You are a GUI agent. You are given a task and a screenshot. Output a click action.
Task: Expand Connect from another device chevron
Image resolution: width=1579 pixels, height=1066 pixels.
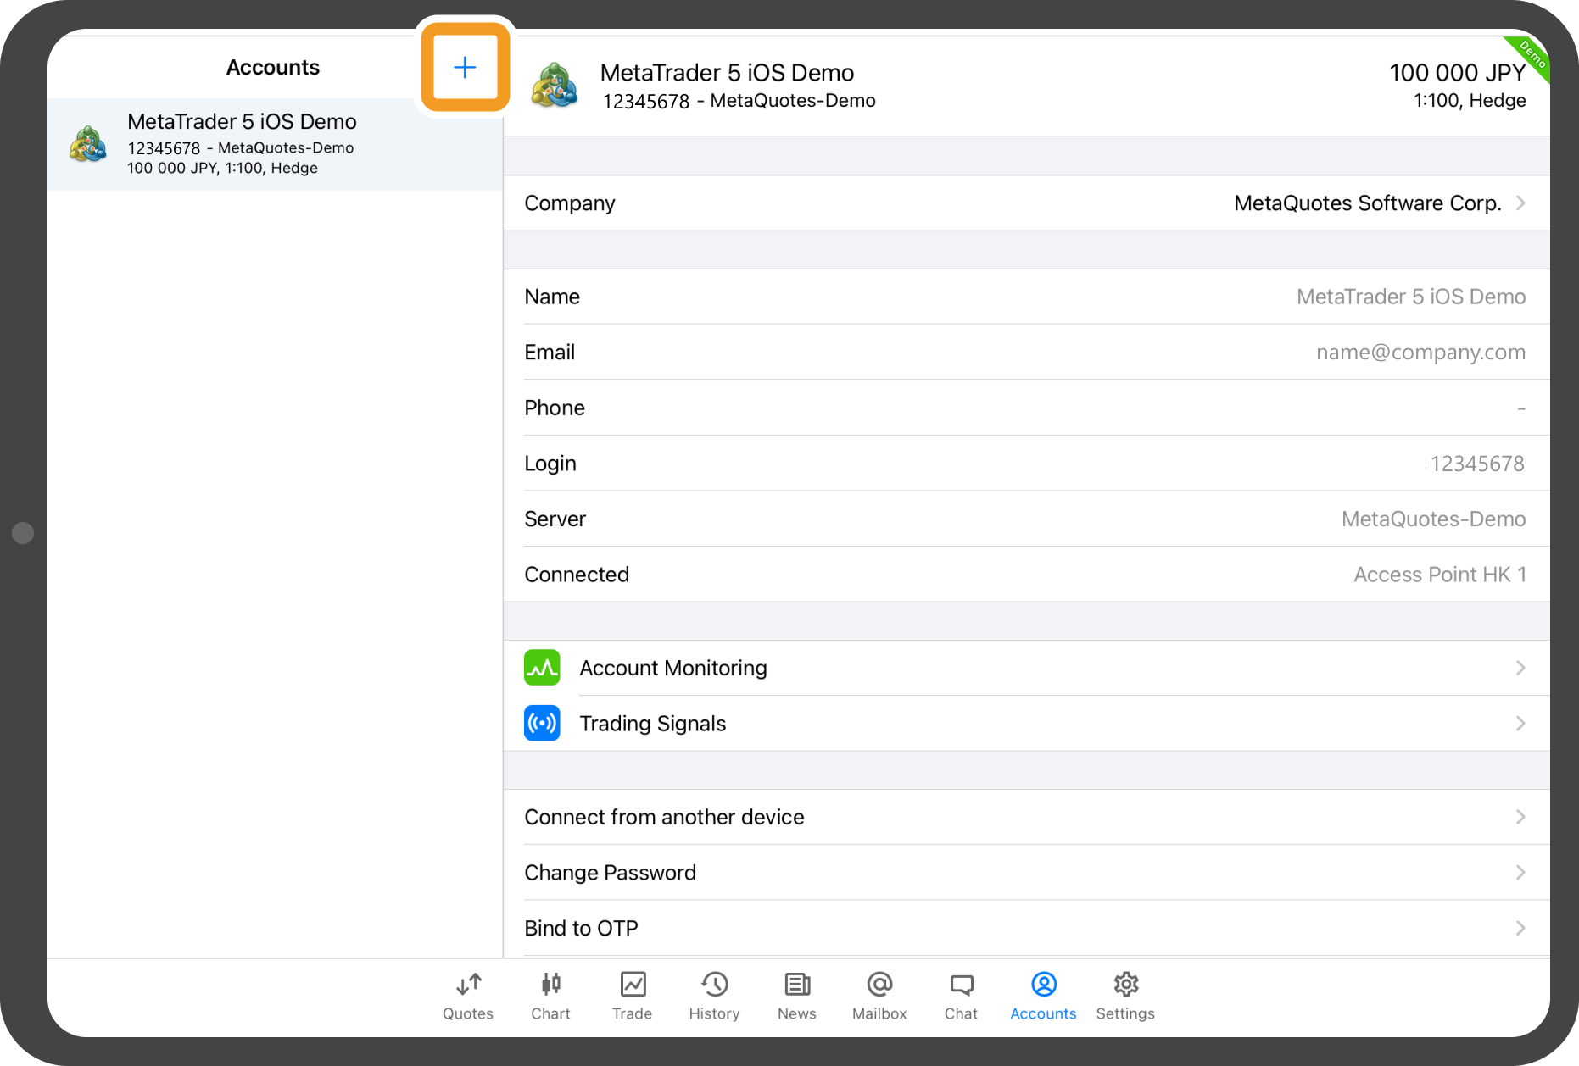pos(1520,817)
